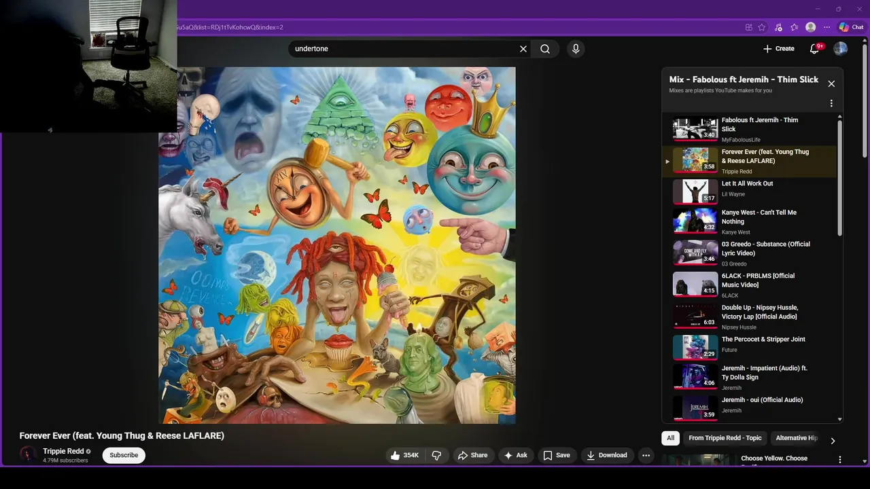
Task: Open the Mix playlist options menu
Action: pyautogui.click(x=831, y=104)
